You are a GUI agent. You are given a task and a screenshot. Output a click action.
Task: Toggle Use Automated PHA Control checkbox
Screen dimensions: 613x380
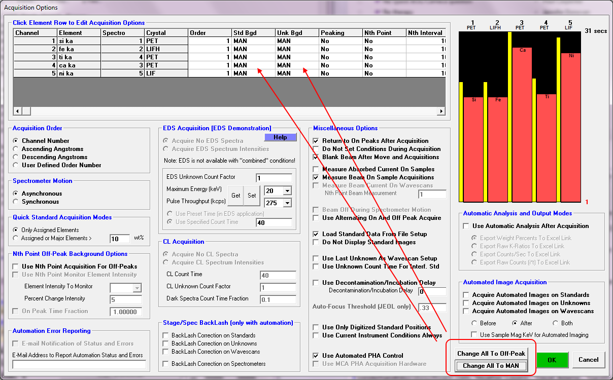(316, 356)
